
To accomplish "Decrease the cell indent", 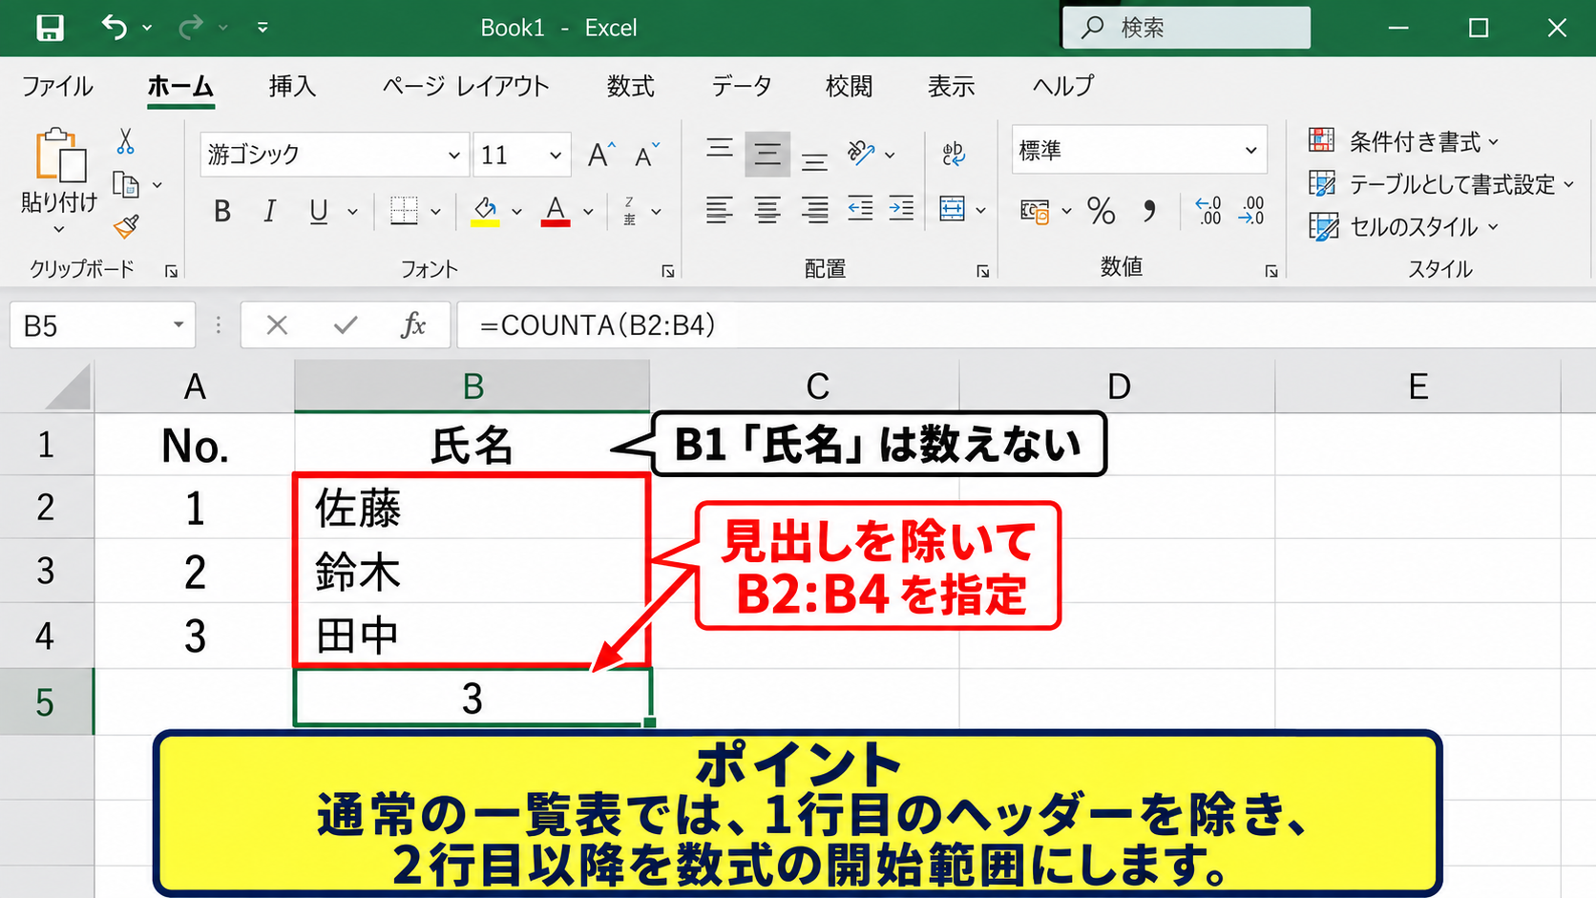I will 860,209.
